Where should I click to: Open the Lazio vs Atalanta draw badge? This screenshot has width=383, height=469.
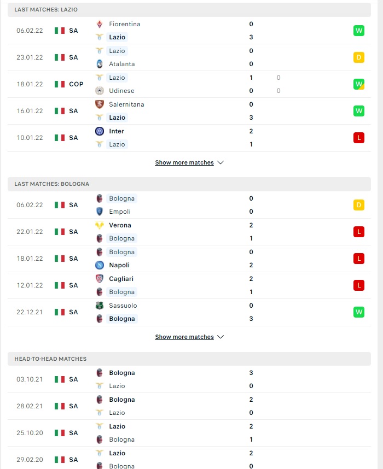point(359,57)
